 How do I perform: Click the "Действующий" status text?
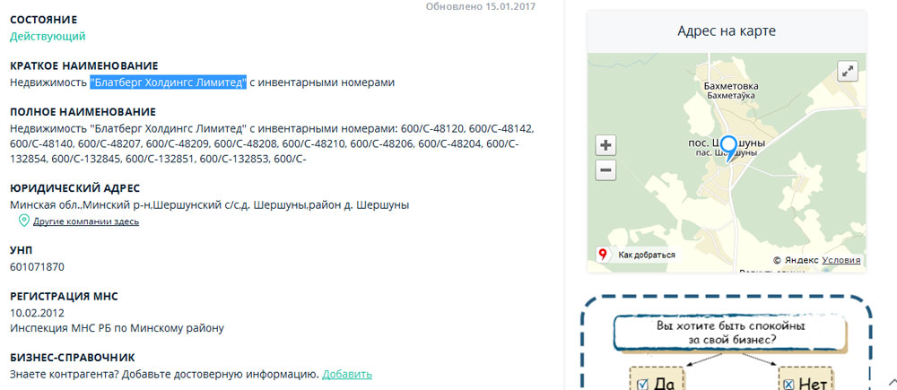[x=48, y=37]
